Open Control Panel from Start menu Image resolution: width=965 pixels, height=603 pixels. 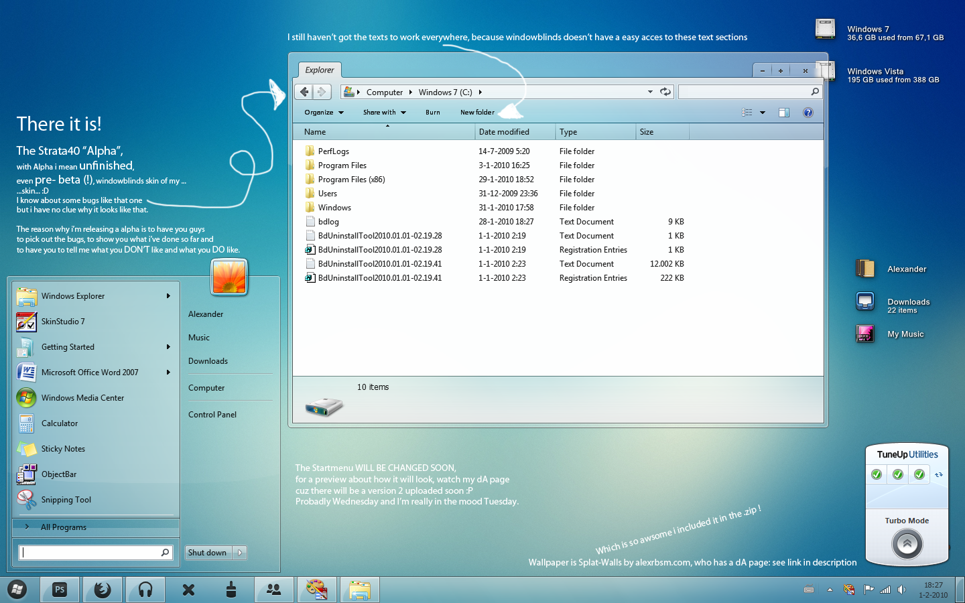212,415
